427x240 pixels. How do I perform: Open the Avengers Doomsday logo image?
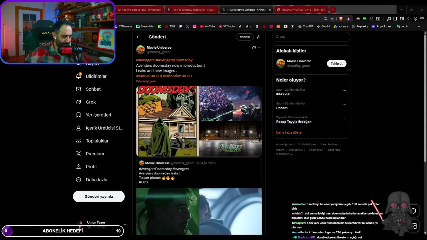coord(231,139)
